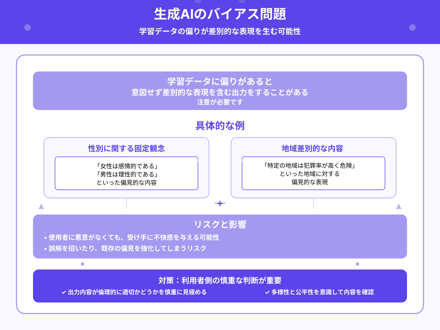Screen dimensions: 440x330
Task: Click the plus icon between example boxes
Action: [x=220, y=204]
